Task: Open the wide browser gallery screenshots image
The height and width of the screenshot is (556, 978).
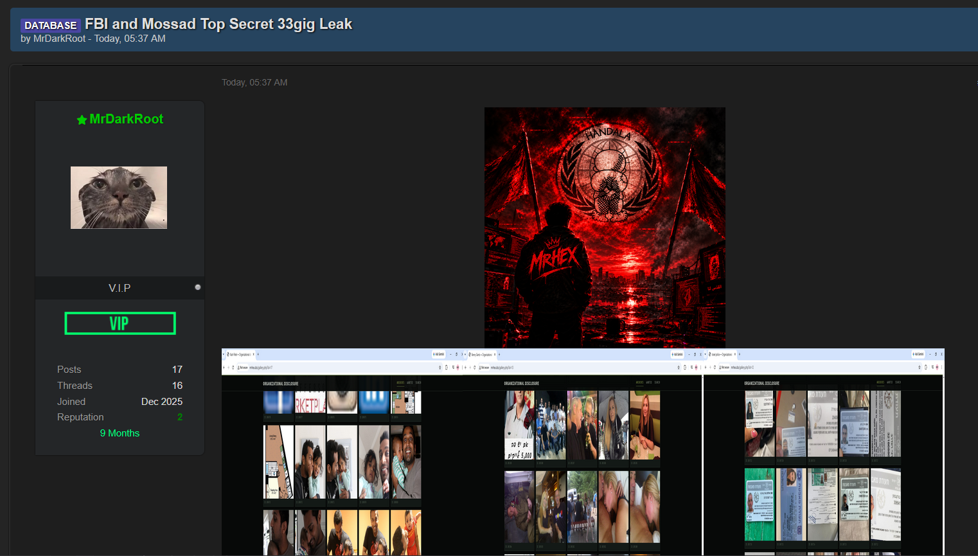Action: 583,452
